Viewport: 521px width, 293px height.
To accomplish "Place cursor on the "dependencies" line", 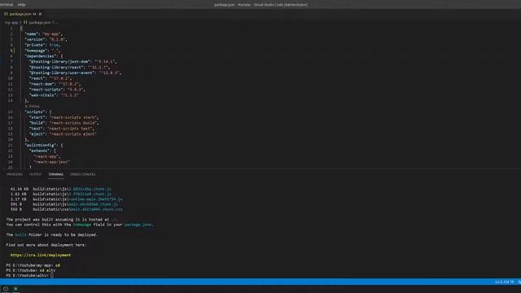I will point(43,56).
